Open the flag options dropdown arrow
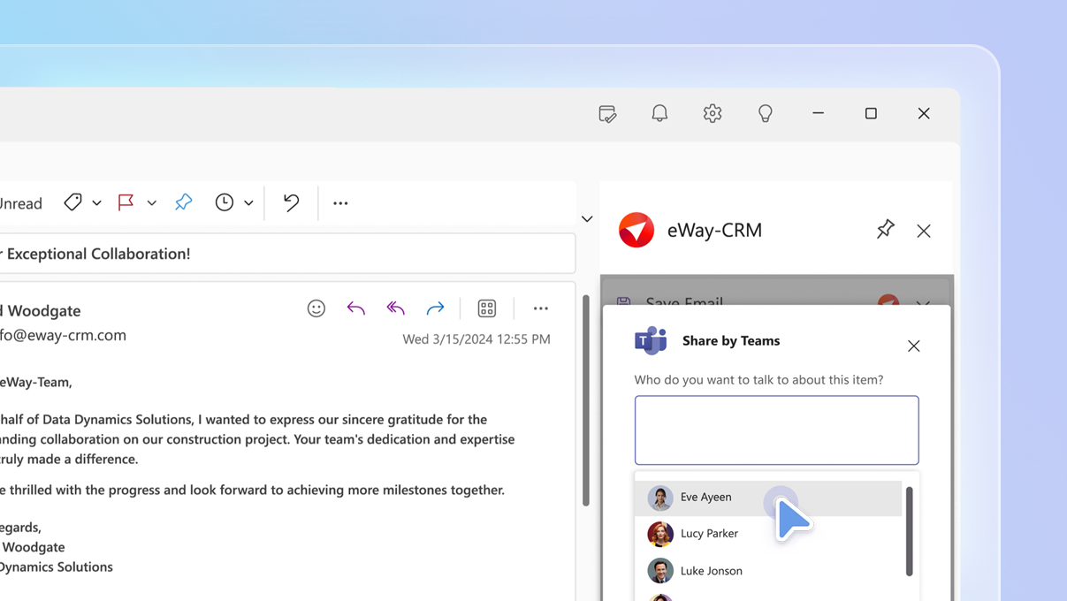 coord(152,203)
